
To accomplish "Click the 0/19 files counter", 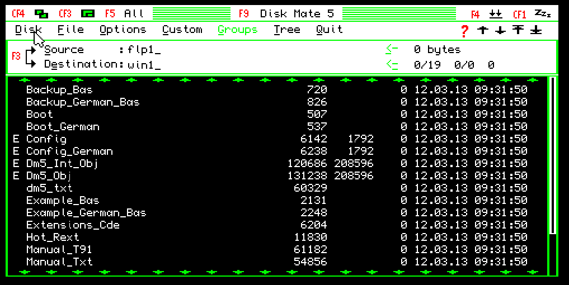I will point(427,65).
